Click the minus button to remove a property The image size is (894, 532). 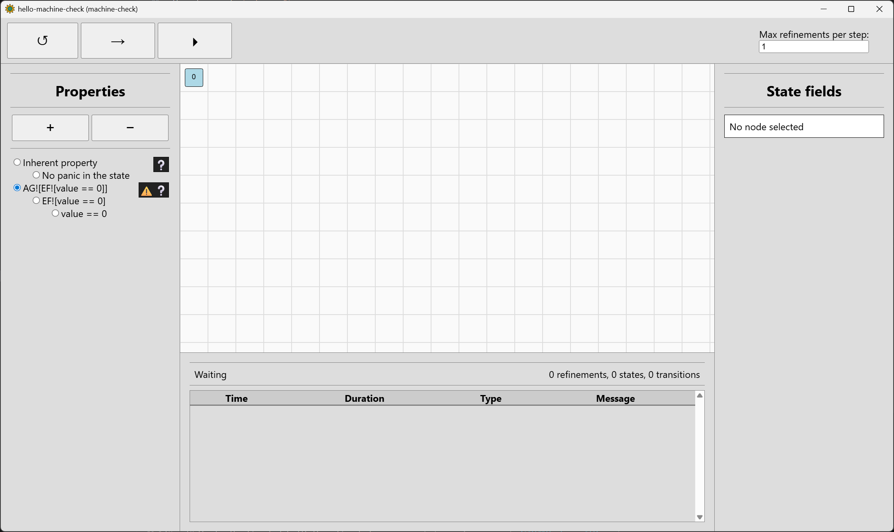[x=130, y=128]
